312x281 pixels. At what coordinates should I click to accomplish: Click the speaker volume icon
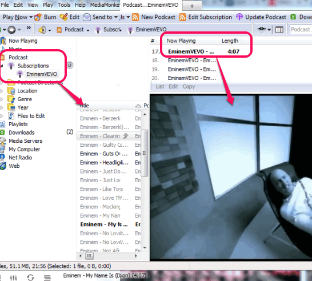point(42,30)
